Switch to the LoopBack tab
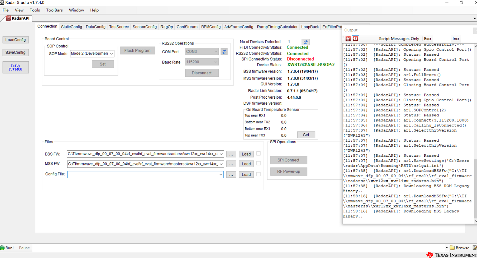 (310, 27)
